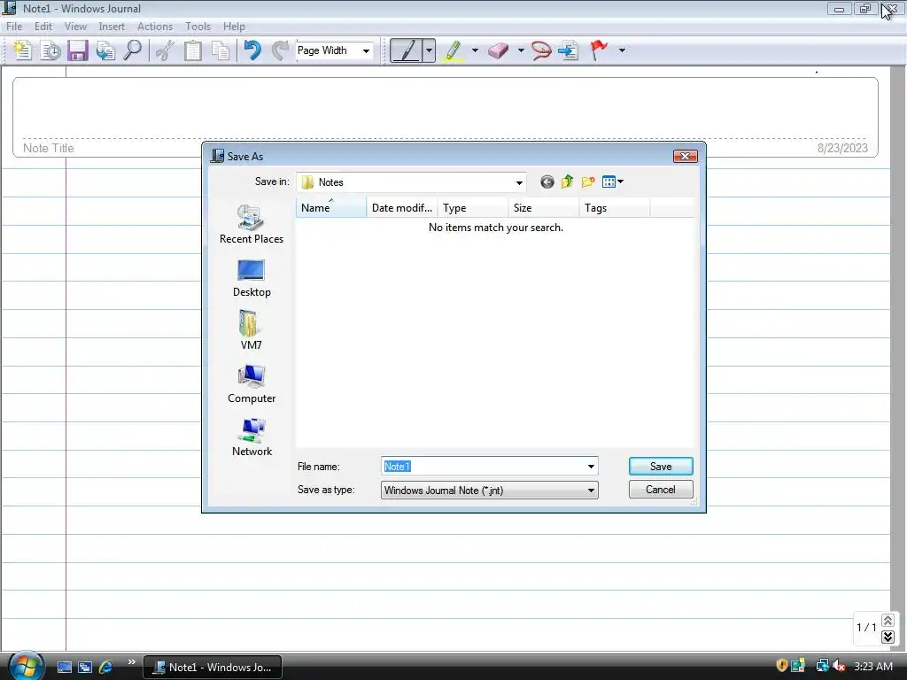Viewport: 907px width, 680px height.
Task: Select the Lasso selection tool
Action: pyautogui.click(x=541, y=50)
